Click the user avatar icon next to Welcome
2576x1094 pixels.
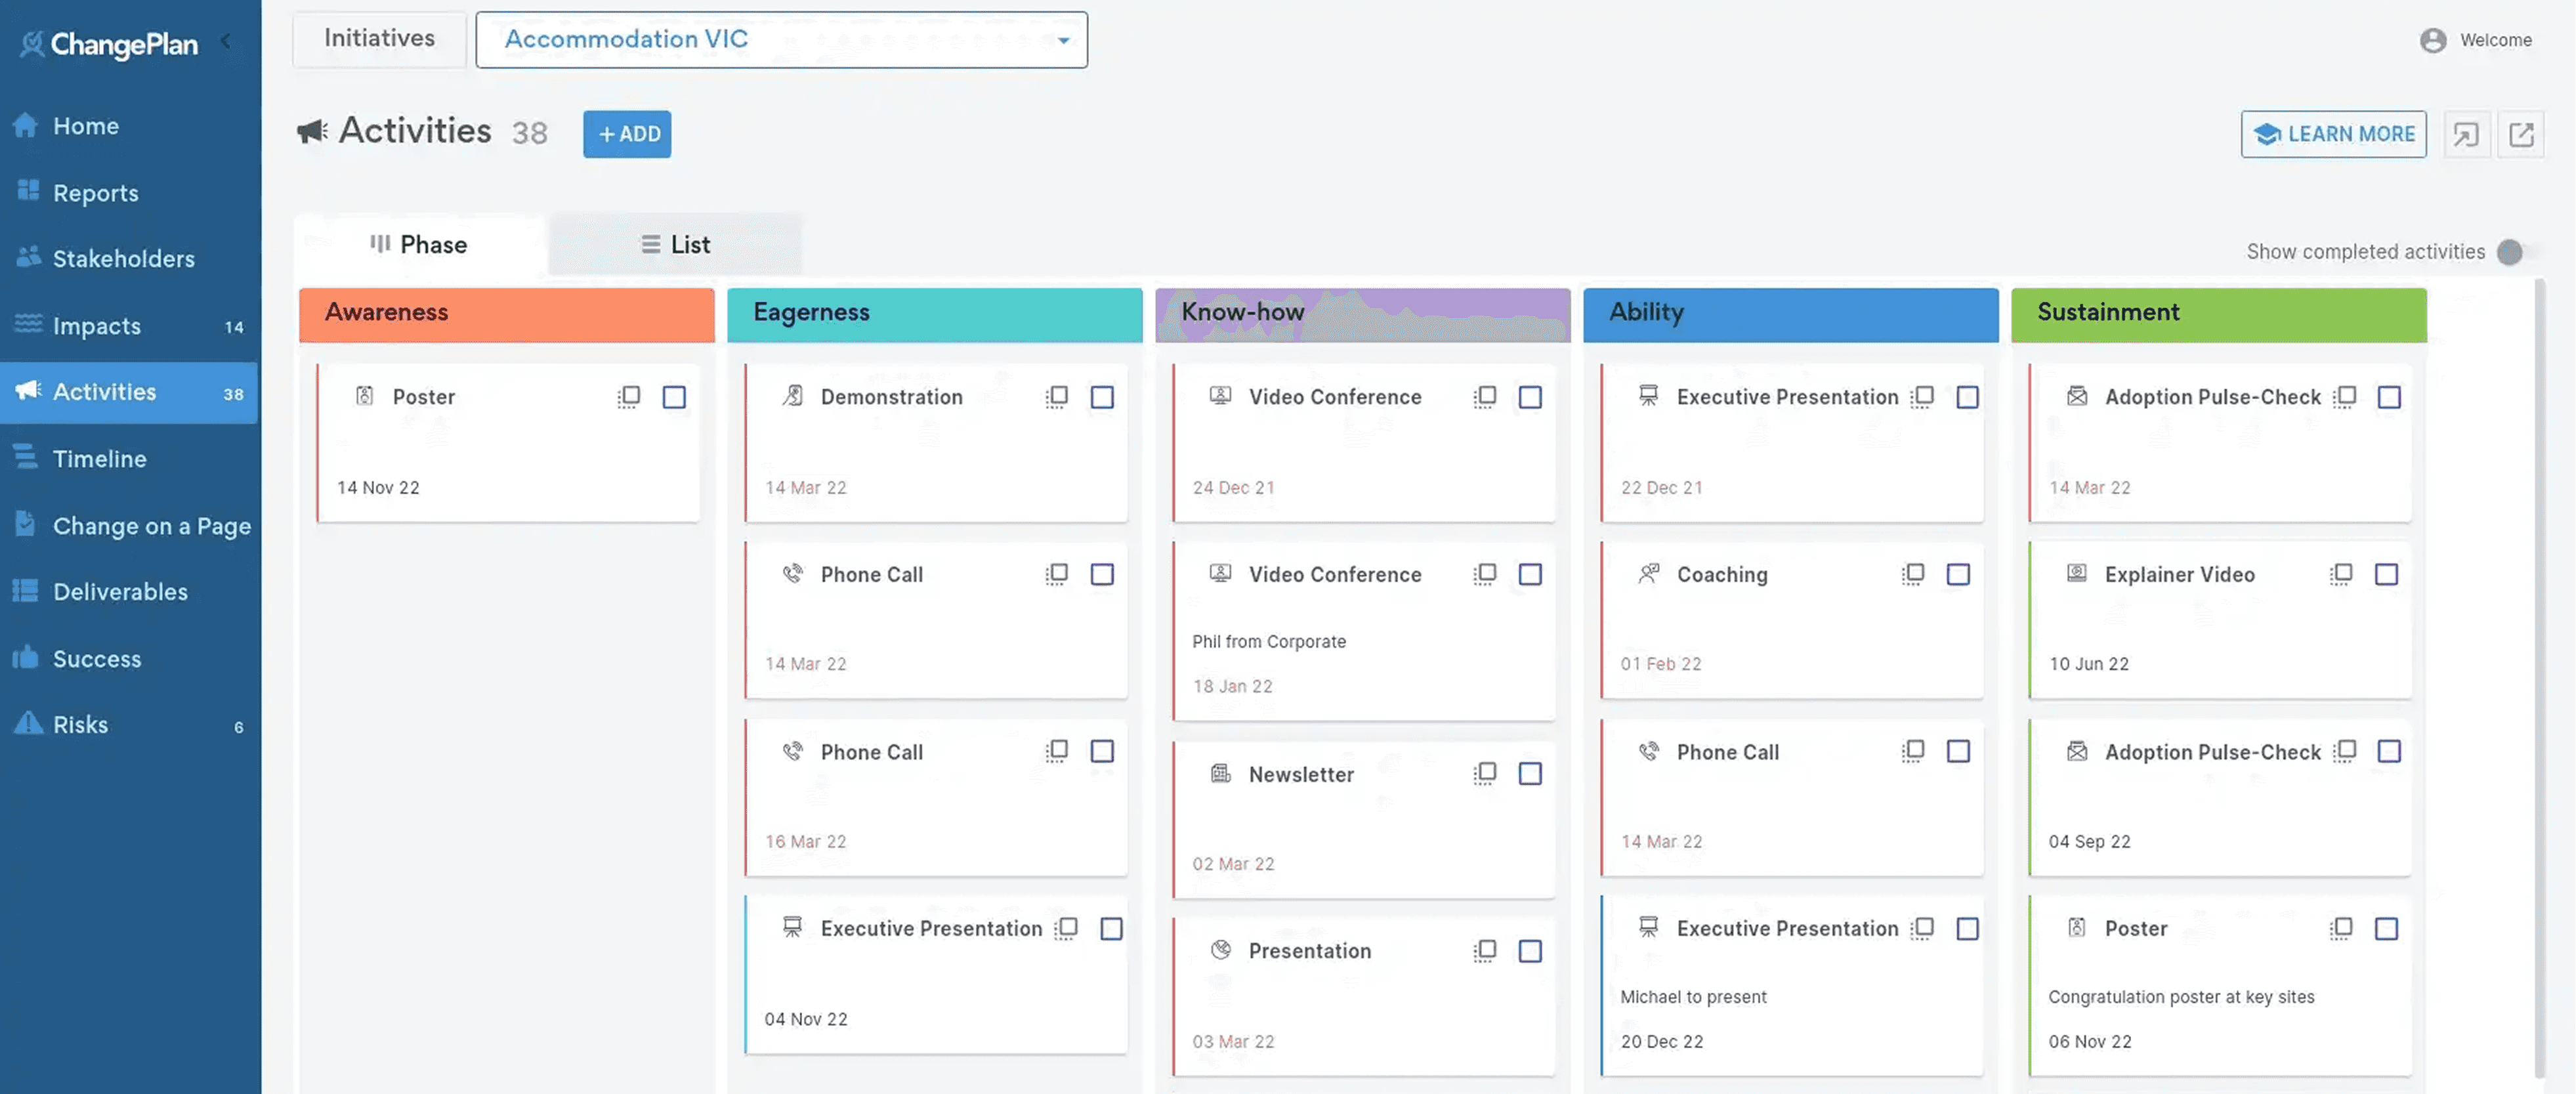[x=2433, y=40]
